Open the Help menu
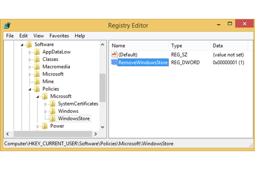This screenshot has width=255, height=170. pyautogui.click(x=80, y=36)
